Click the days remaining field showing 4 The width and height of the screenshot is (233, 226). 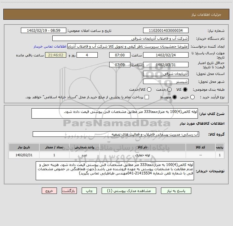click(x=87, y=55)
